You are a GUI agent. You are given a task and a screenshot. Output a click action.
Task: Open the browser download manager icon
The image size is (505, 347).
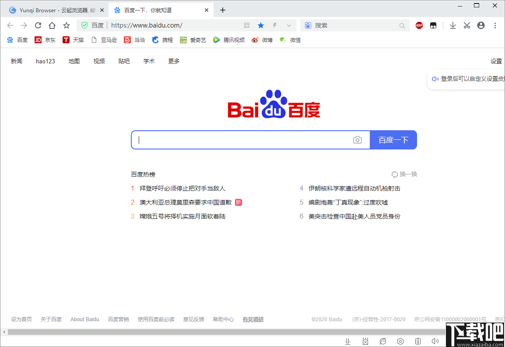(x=452, y=25)
